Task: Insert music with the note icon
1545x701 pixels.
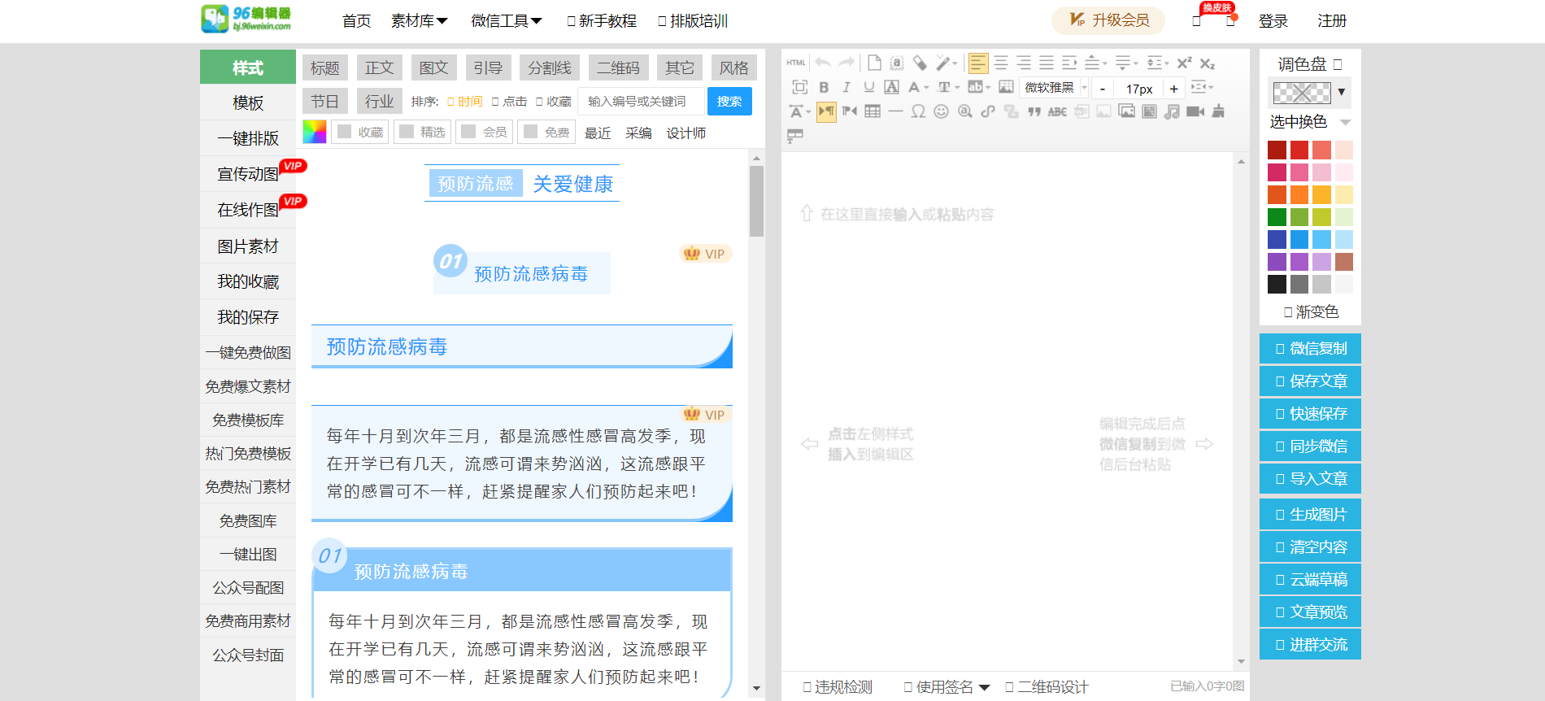Action: tap(1172, 111)
